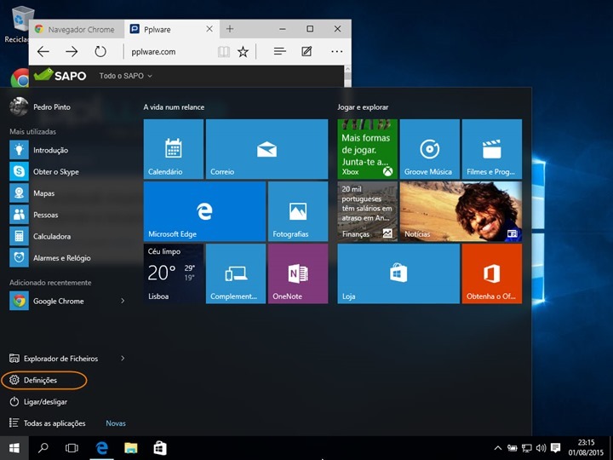Screen dimensions: 613x460
Task: Make a Web Note in Edge
Action: 306,52
